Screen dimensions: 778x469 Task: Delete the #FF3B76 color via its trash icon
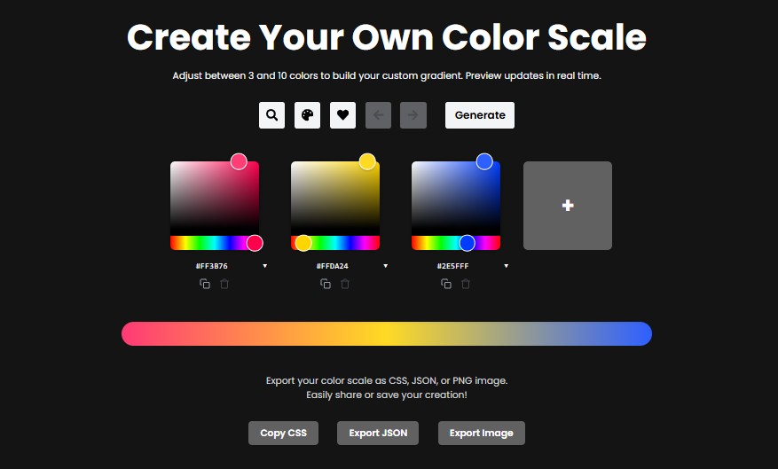[224, 284]
